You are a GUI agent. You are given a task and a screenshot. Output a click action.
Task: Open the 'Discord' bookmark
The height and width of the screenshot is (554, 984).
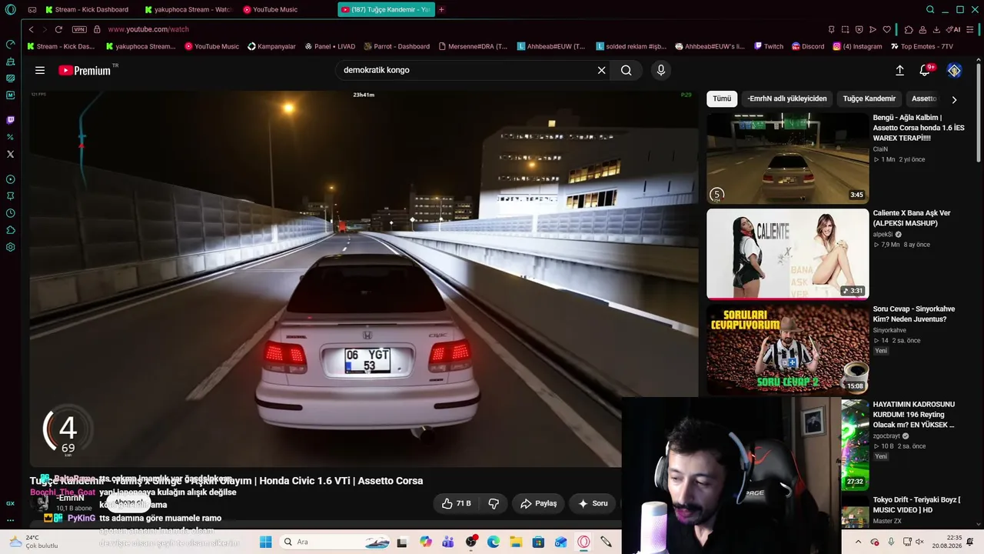(x=807, y=46)
